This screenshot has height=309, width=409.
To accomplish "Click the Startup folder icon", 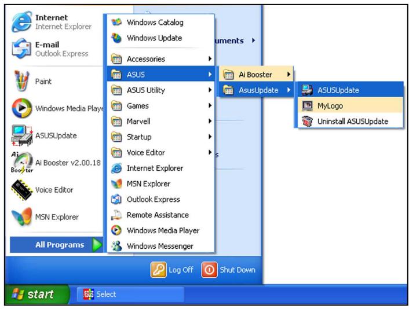I will pos(116,137).
